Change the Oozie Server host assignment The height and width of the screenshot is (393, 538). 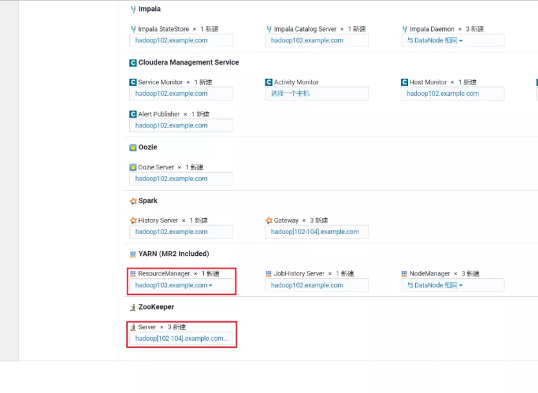click(181, 178)
